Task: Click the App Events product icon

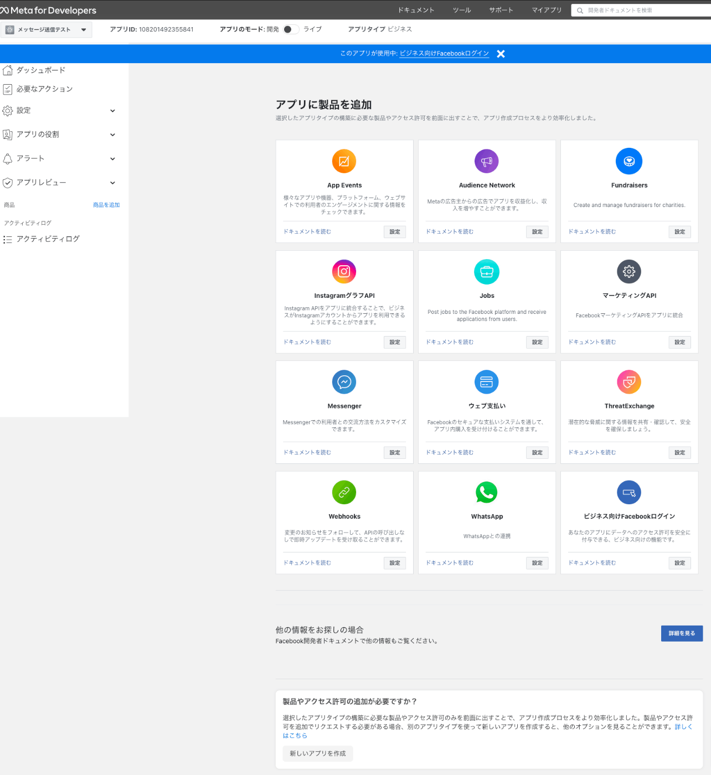Action: 344,161
